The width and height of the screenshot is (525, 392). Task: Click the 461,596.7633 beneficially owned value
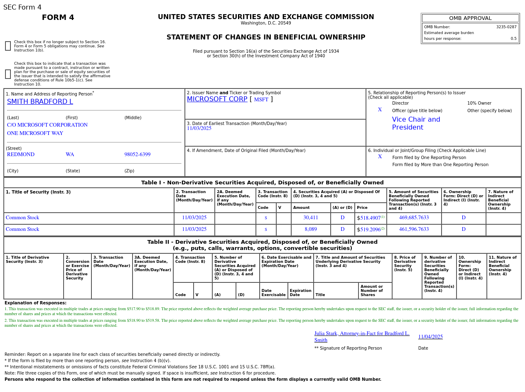coord(414,230)
